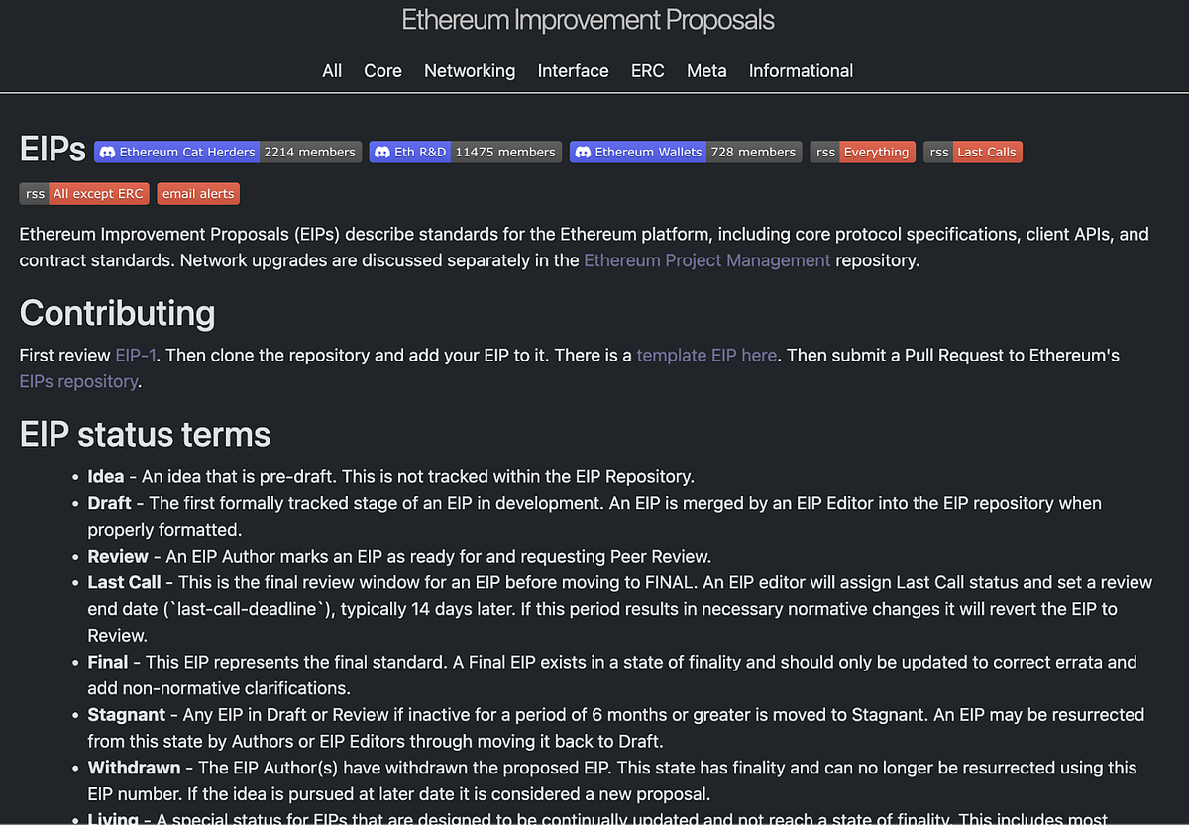
Task: Open the Networking category
Action: (470, 71)
